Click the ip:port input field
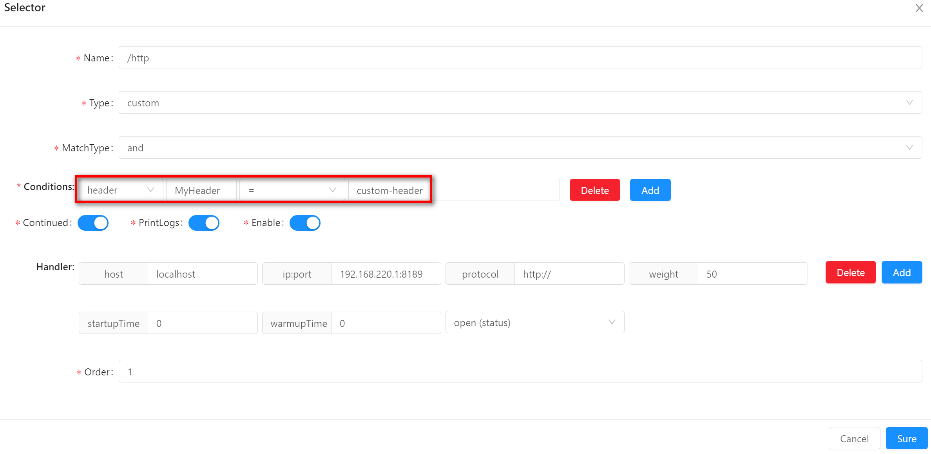Screen dimensions: 931x454 (x=386, y=274)
